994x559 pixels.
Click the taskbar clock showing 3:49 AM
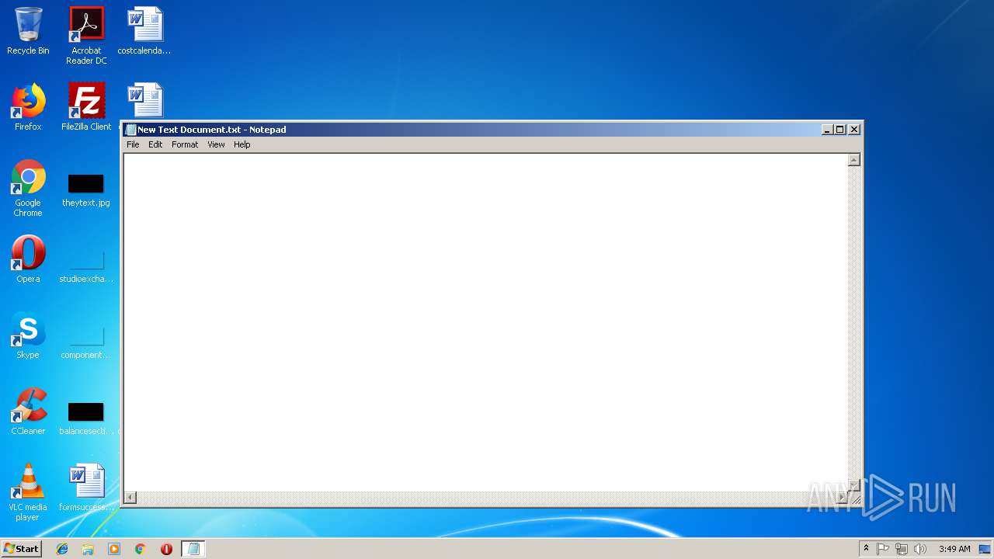(x=954, y=549)
